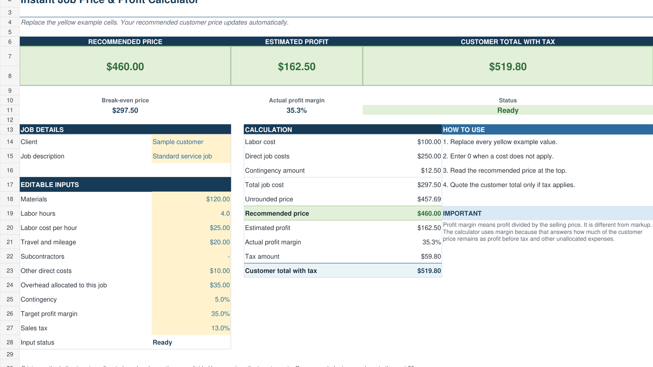The image size is (653, 367).
Task: Click the EDITABLE INPUTS section header
Action: tap(125, 185)
